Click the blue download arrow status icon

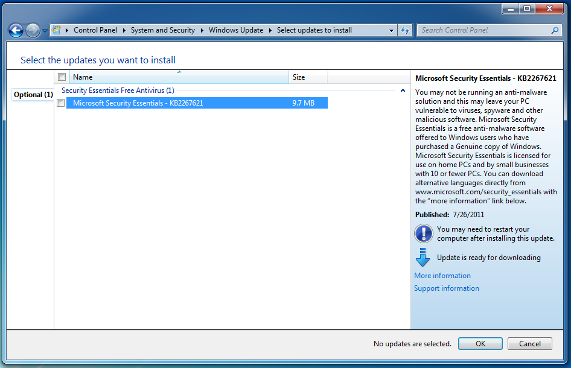tap(423, 258)
